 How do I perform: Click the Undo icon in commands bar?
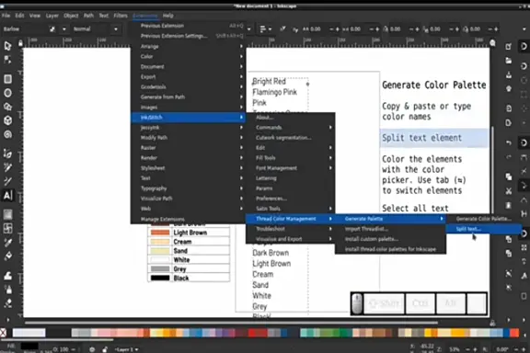point(508,142)
